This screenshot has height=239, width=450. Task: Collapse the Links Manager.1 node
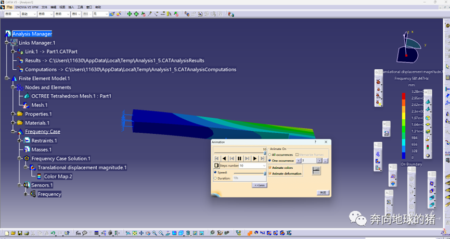7,43
